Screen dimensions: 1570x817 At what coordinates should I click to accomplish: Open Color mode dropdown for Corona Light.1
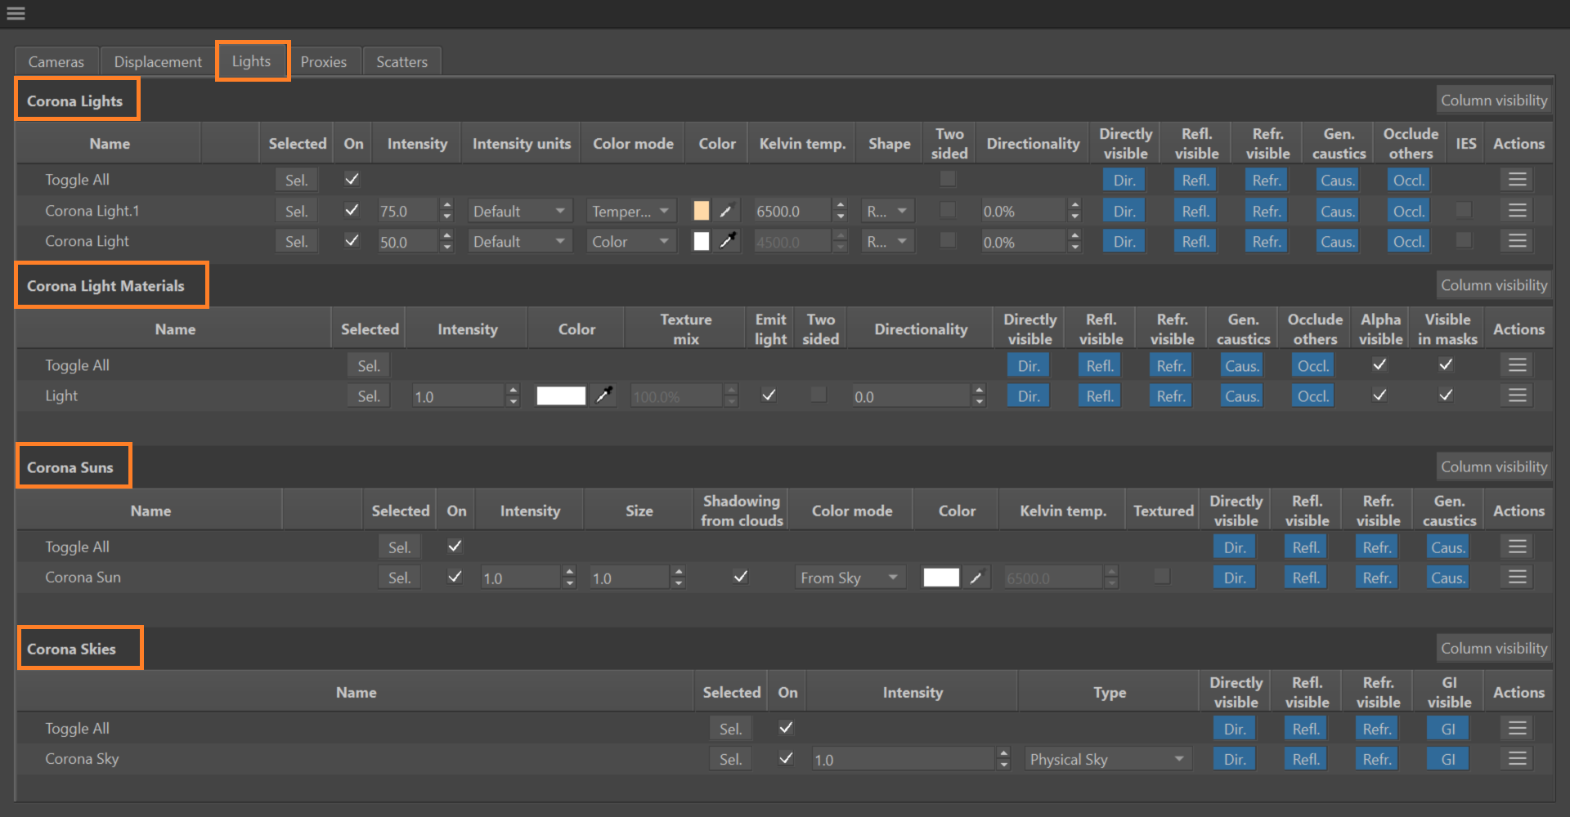(x=631, y=211)
